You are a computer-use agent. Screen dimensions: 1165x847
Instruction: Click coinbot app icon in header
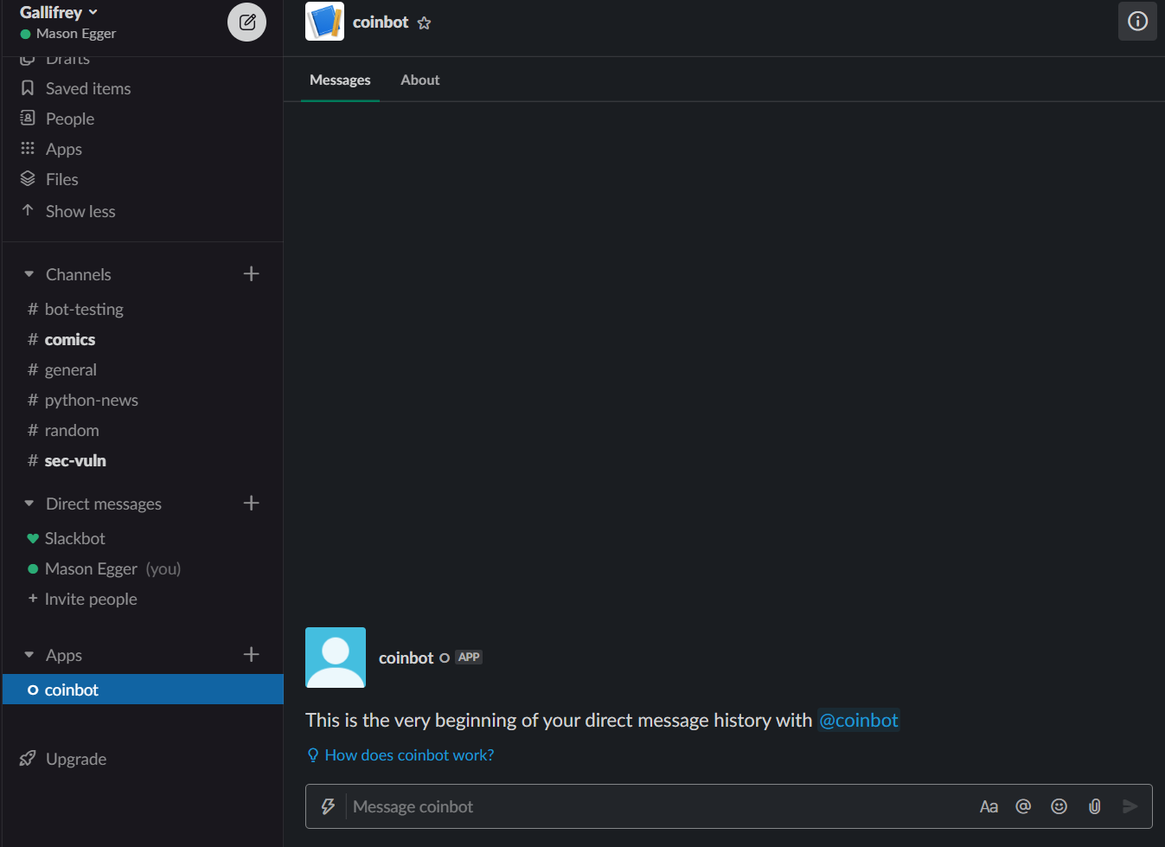coord(324,22)
